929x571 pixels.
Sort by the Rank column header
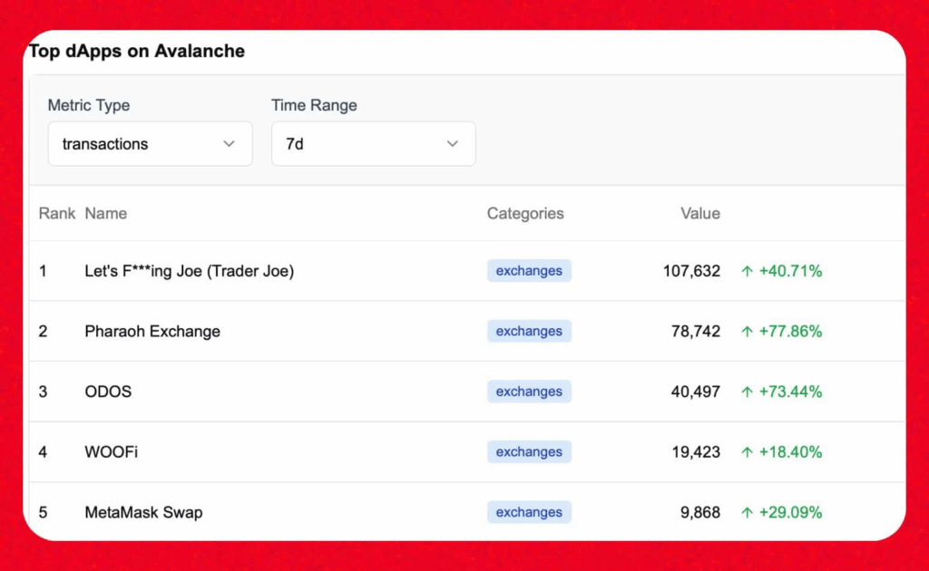pyautogui.click(x=56, y=214)
